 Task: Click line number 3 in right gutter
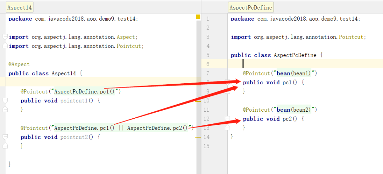207,37
